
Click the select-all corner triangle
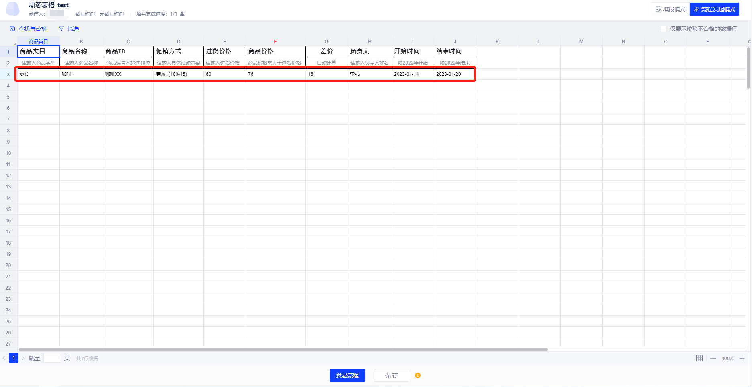14,43
